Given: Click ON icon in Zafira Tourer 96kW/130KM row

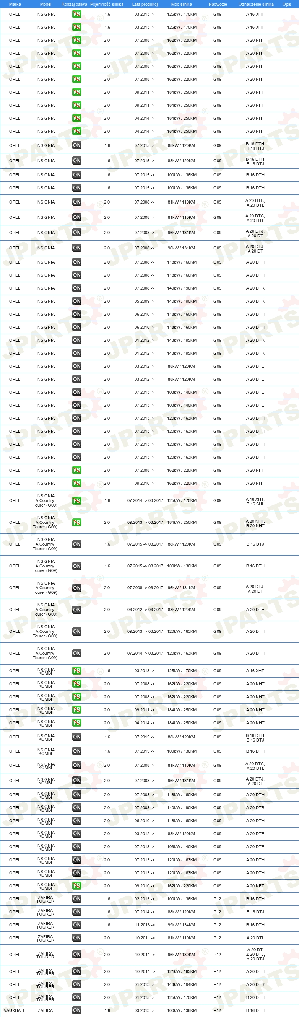Looking at the screenshot, I should (76, 955).
